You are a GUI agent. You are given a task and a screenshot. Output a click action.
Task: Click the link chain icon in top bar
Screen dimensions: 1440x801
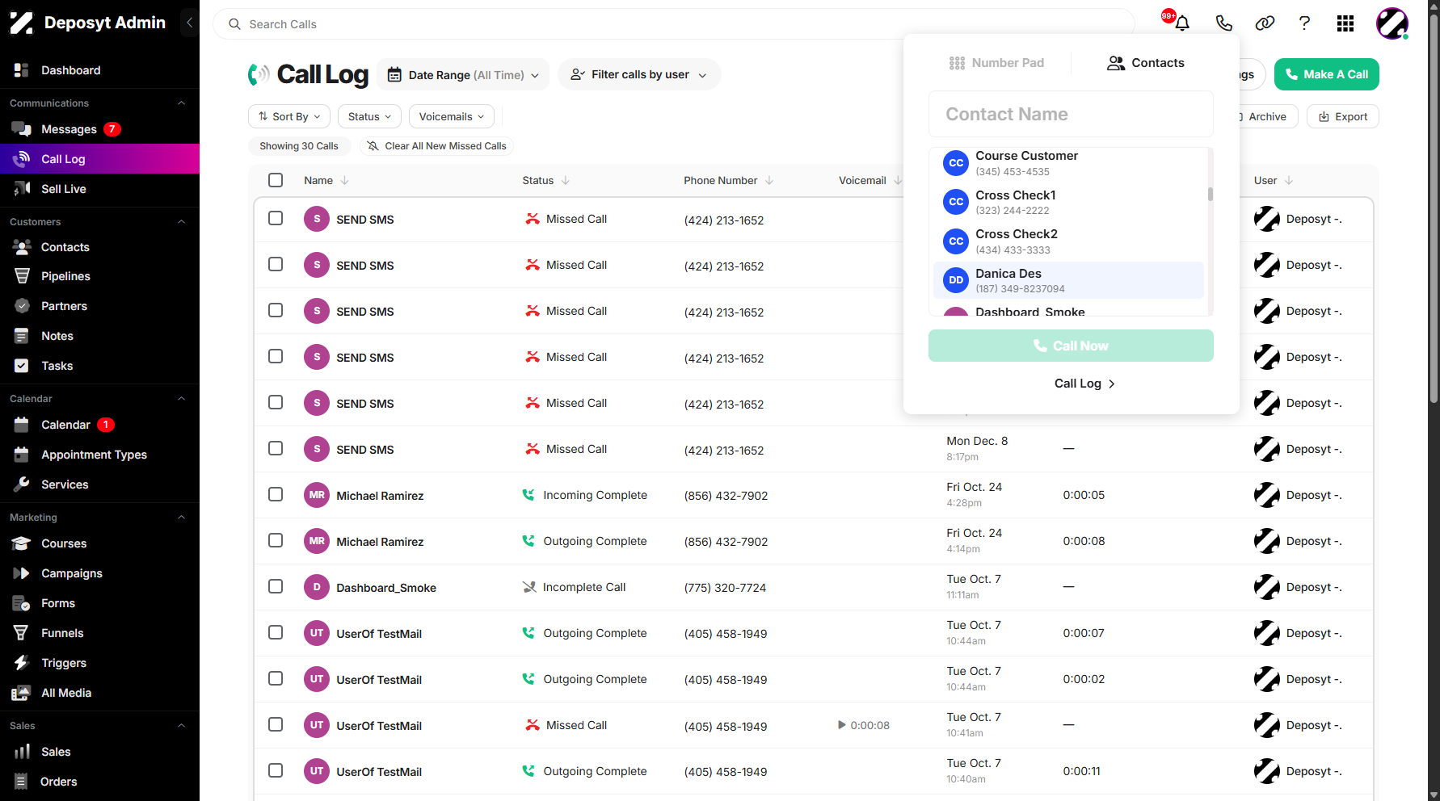pyautogui.click(x=1265, y=23)
